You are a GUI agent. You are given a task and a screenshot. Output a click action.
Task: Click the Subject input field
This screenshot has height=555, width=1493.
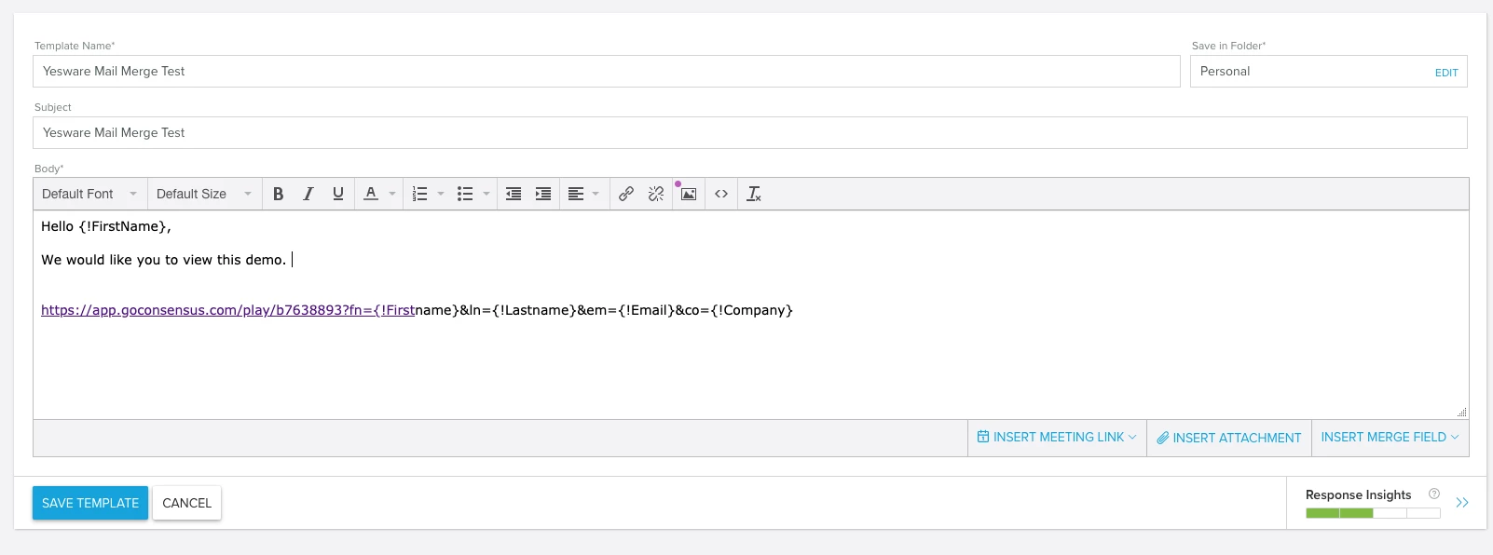click(750, 133)
